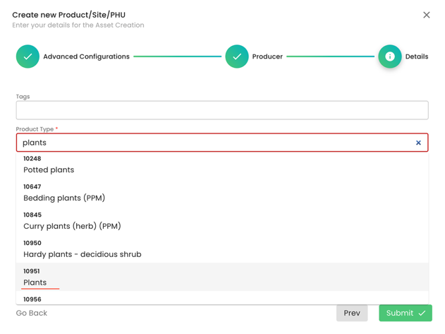The height and width of the screenshot is (334, 445).
Task: Close the Create new Product dialog
Action: 426,15
